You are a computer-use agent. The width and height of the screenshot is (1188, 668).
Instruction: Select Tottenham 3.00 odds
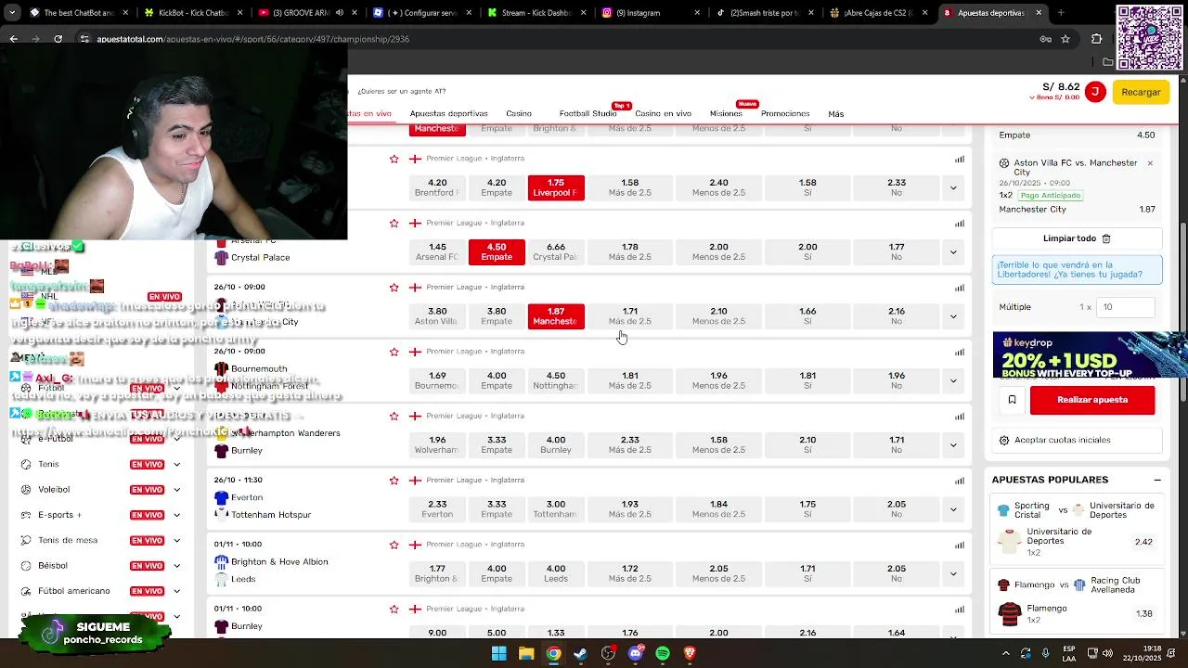click(556, 509)
